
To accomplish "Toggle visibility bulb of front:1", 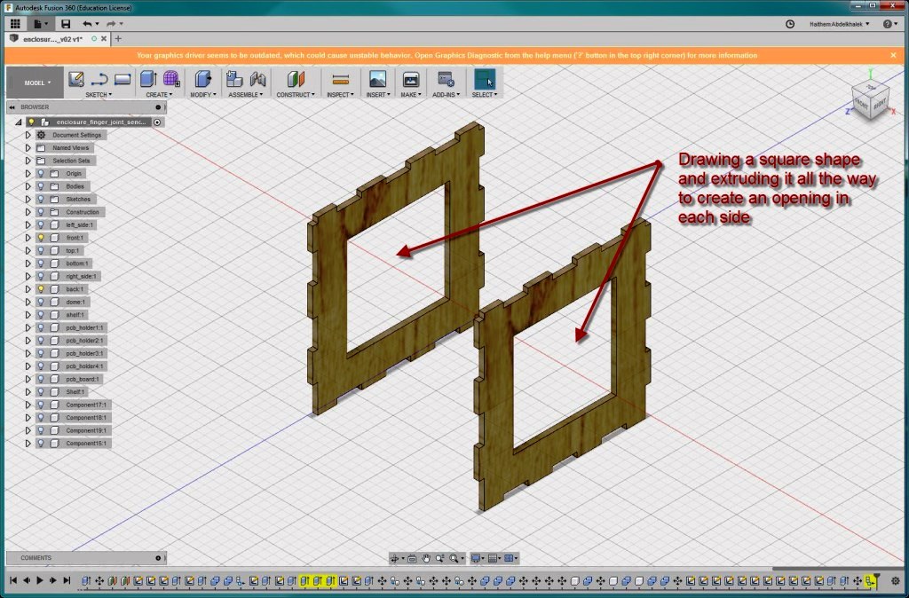I will click(41, 238).
